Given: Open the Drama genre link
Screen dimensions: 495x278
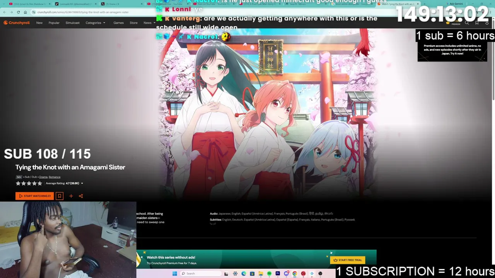Looking at the screenshot, I should (43, 177).
